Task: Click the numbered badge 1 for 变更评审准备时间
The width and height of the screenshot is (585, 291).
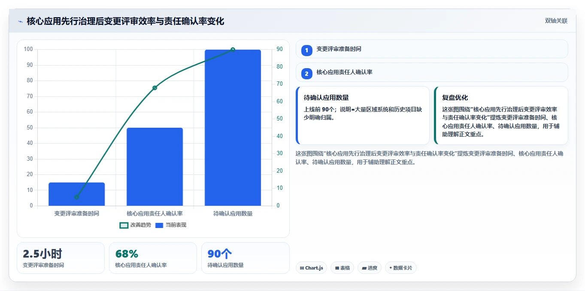Action: 306,51
